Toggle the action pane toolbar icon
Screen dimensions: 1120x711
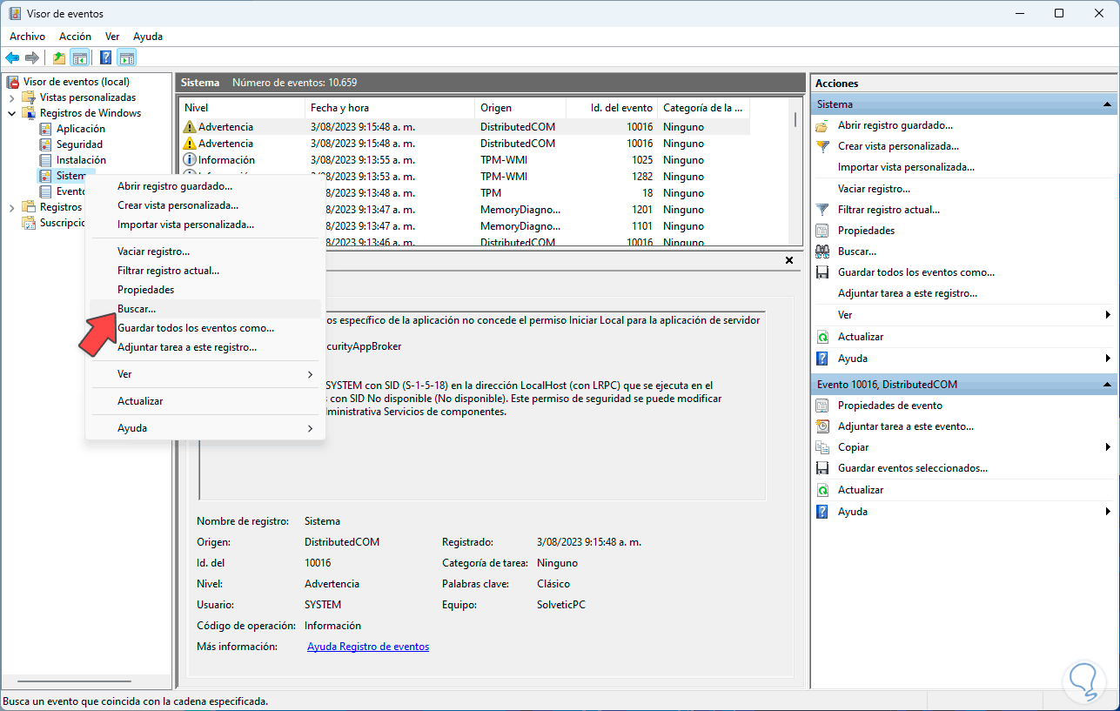tap(127, 58)
